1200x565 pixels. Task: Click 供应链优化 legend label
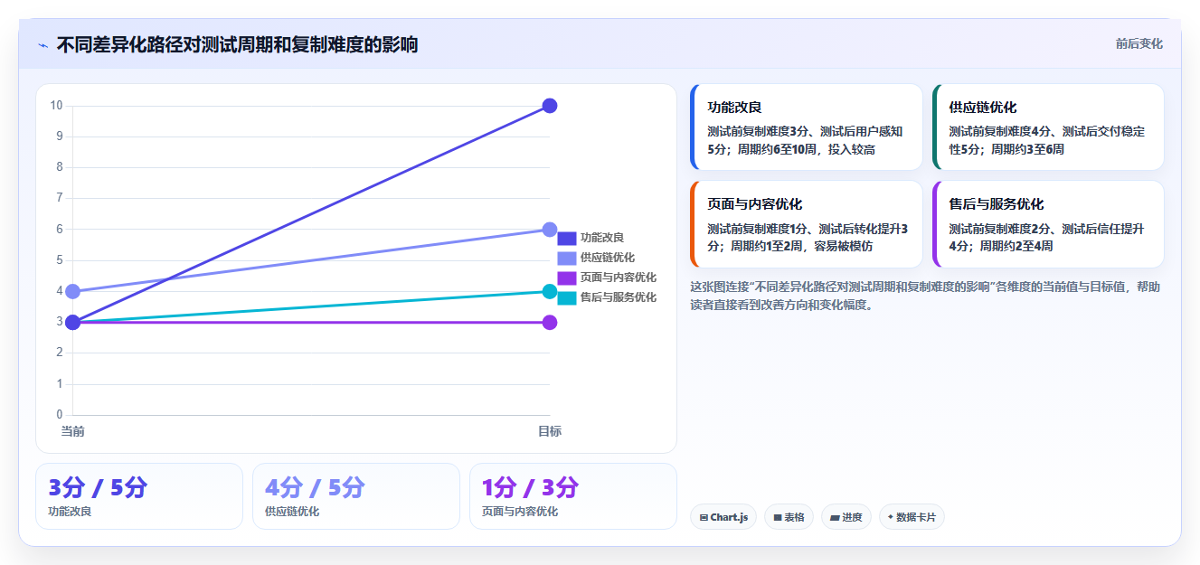[608, 259]
